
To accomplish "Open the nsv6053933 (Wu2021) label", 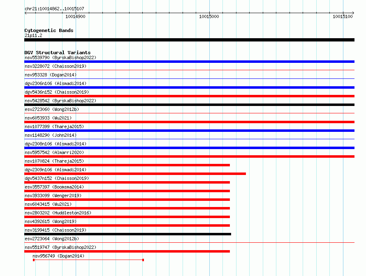I will (x=48, y=118).
